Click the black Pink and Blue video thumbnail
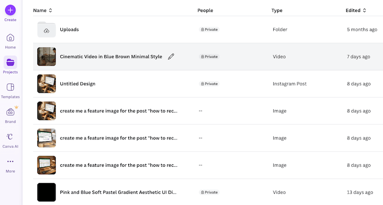This screenshot has width=383, height=205. tap(46, 193)
